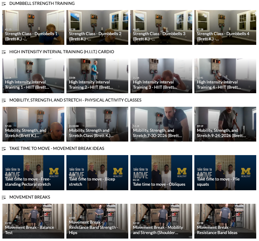Open Mobility, Strength, and Stretch 7-30-2026 video
This screenshot has height=241, width=259.
click(x=161, y=124)
